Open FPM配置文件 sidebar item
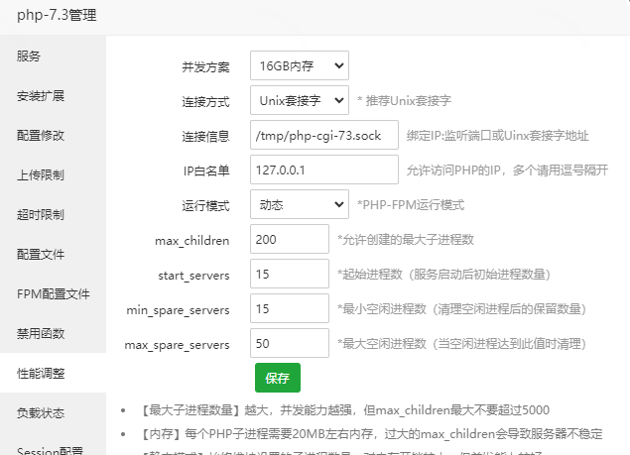 click(53, 294)
